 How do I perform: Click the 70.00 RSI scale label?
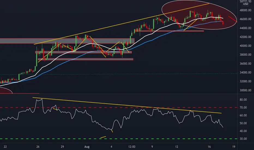[243, 107]
